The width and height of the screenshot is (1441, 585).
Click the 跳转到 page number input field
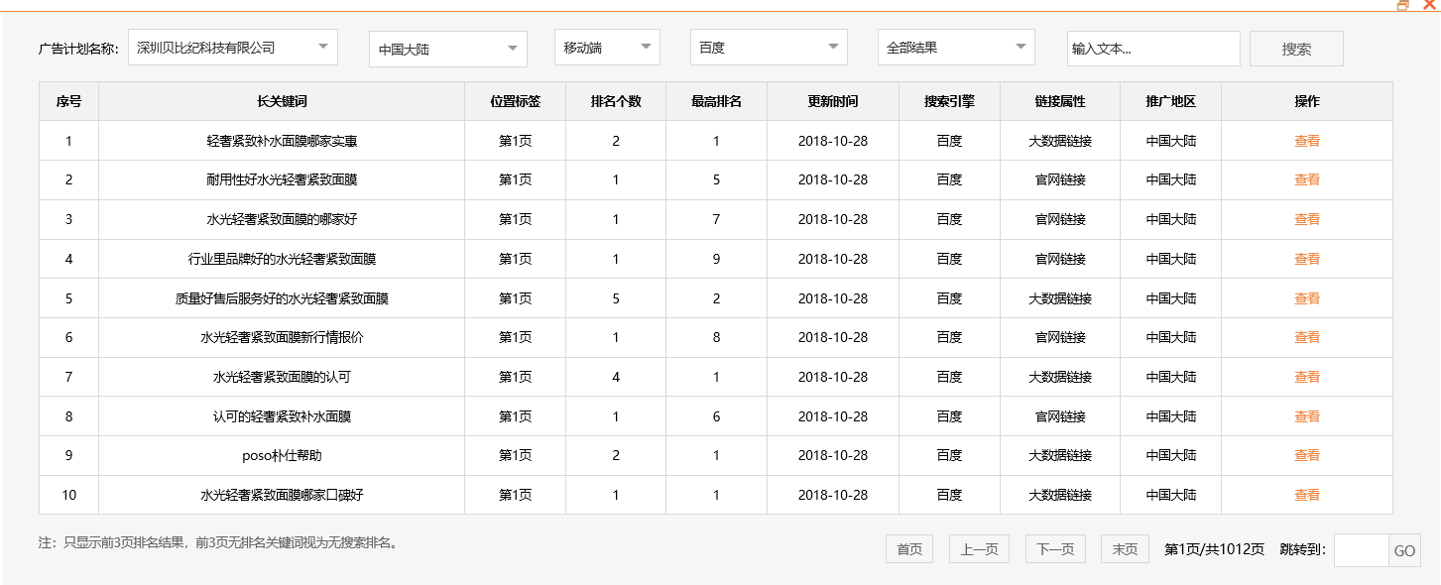[1361, 550]
